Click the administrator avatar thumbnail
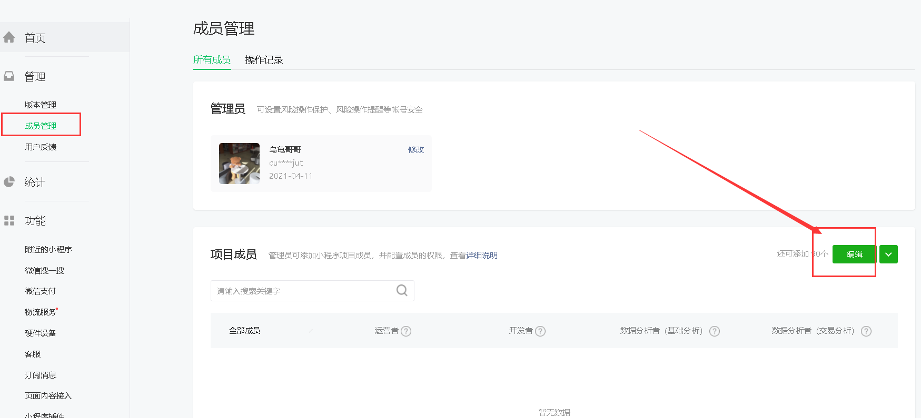 (239, 164)
